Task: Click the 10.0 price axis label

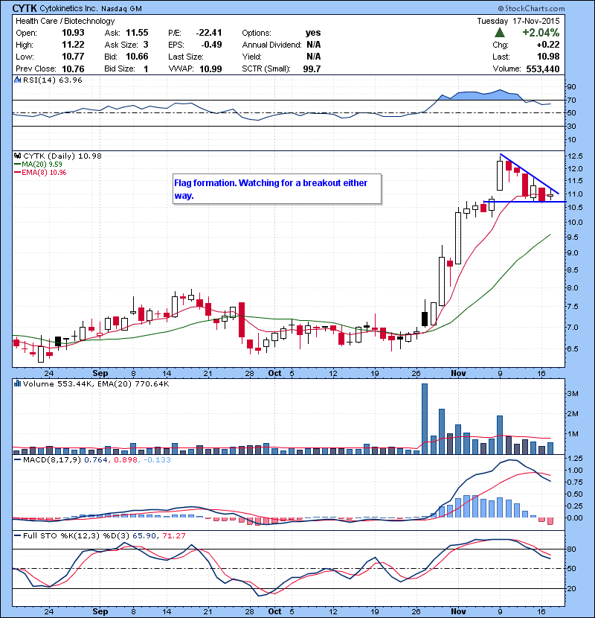Action: 575,223
